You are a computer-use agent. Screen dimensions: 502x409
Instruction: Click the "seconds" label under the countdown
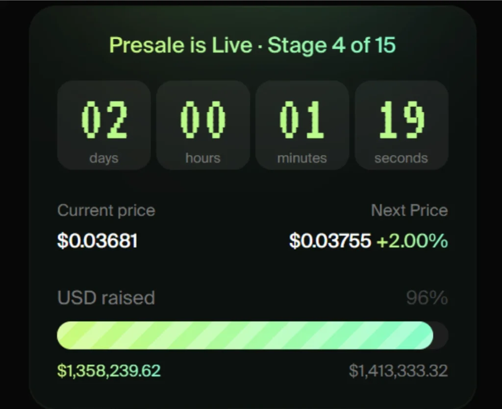(401, 158)
